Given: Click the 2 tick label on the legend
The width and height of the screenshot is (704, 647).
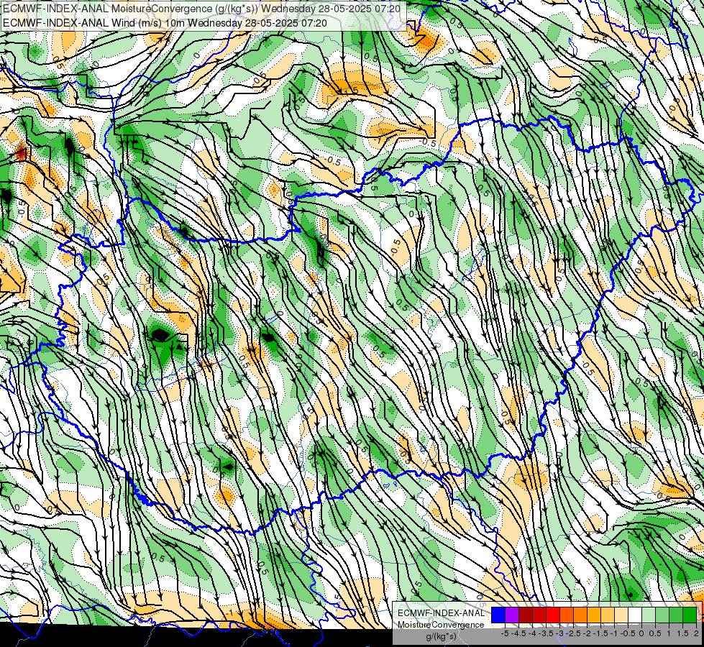Looking at the screenshot, I should (x=696, y=633).
